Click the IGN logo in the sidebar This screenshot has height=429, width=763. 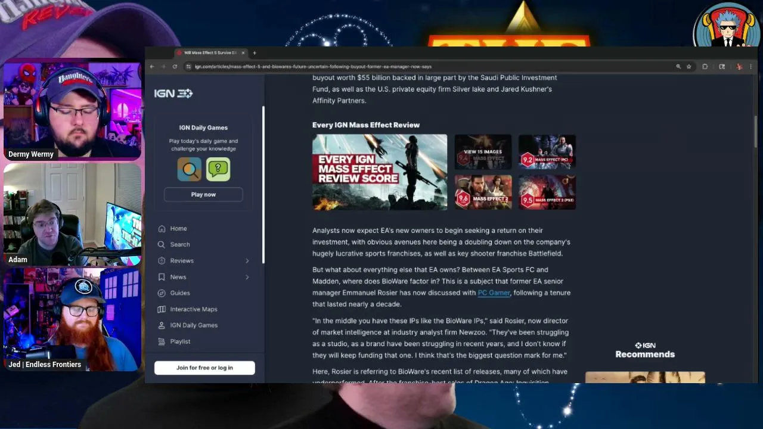click(173, 94)
